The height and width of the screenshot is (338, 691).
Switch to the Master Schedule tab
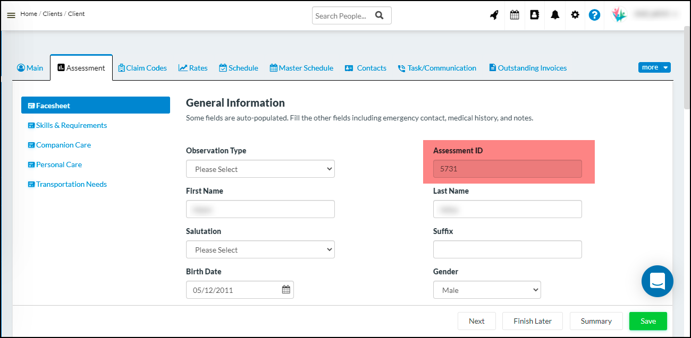301,68
